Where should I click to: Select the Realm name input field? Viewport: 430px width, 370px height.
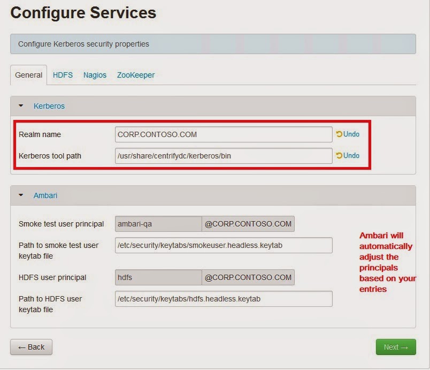point(223,134)
